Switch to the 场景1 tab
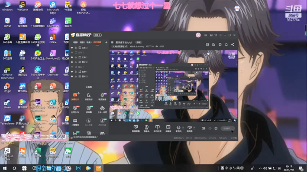 pyautogui.click(x=75, y=42)
